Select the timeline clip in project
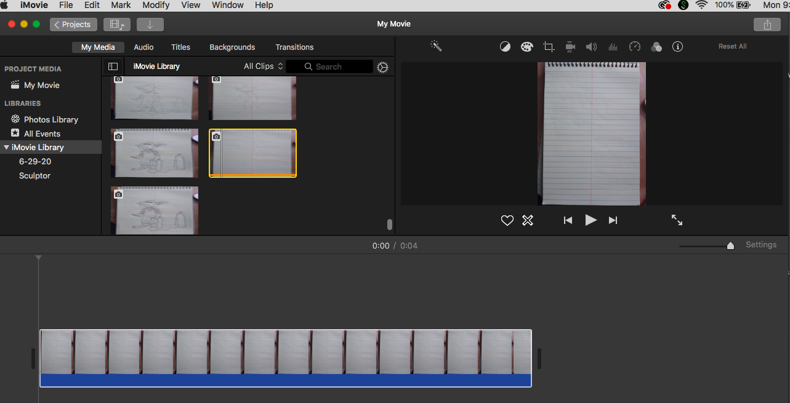 pyautogui.click(x=286, y=358)
